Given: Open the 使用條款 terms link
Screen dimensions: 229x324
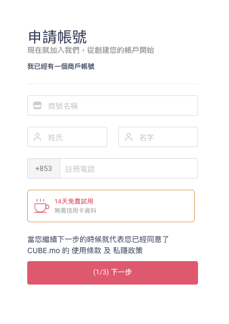Looking at the screenshot, I should 86,250.
